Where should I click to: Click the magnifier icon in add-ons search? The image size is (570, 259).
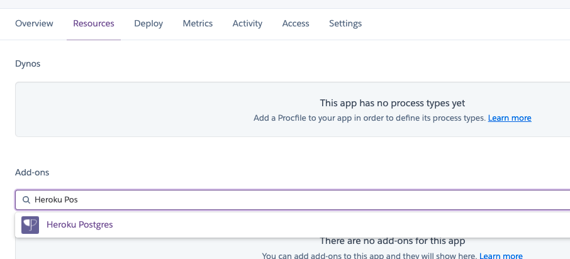[x=26, y=200]
